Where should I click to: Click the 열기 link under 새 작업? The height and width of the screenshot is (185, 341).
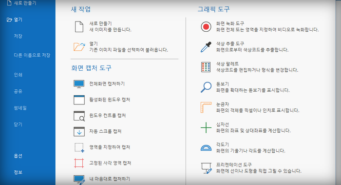point(94,44)
